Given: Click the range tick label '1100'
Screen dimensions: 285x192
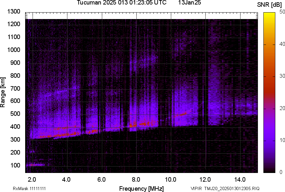Looking at the screenshot, I should [x=14, y=37].
